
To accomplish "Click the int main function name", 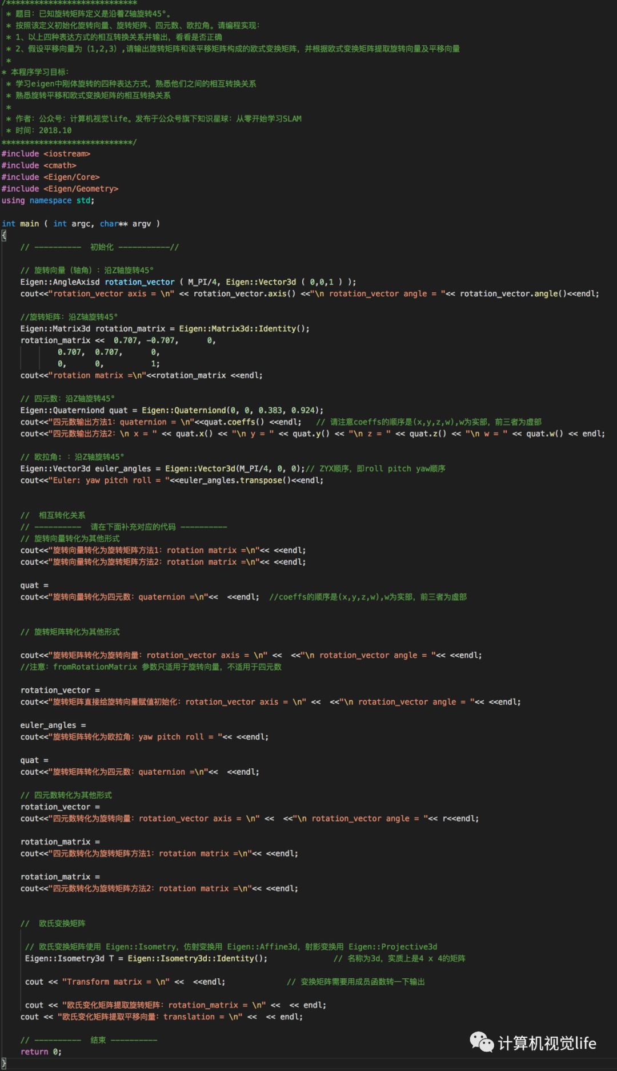I will (30, 224).
